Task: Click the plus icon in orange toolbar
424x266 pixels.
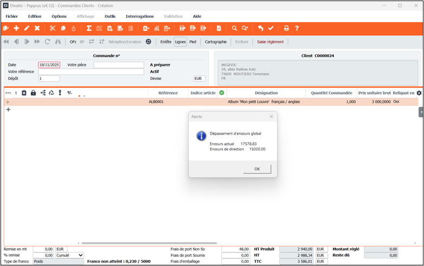Action: (16, 28)
